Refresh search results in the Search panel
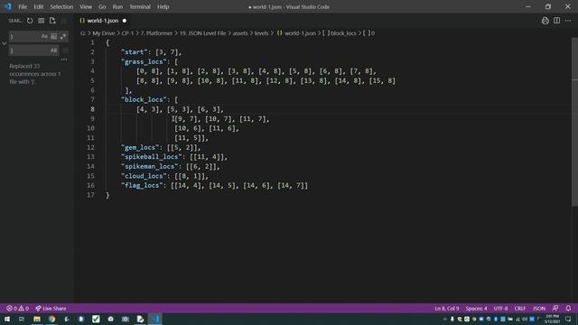This screenshot has width=578, height=325. (30, 21)
